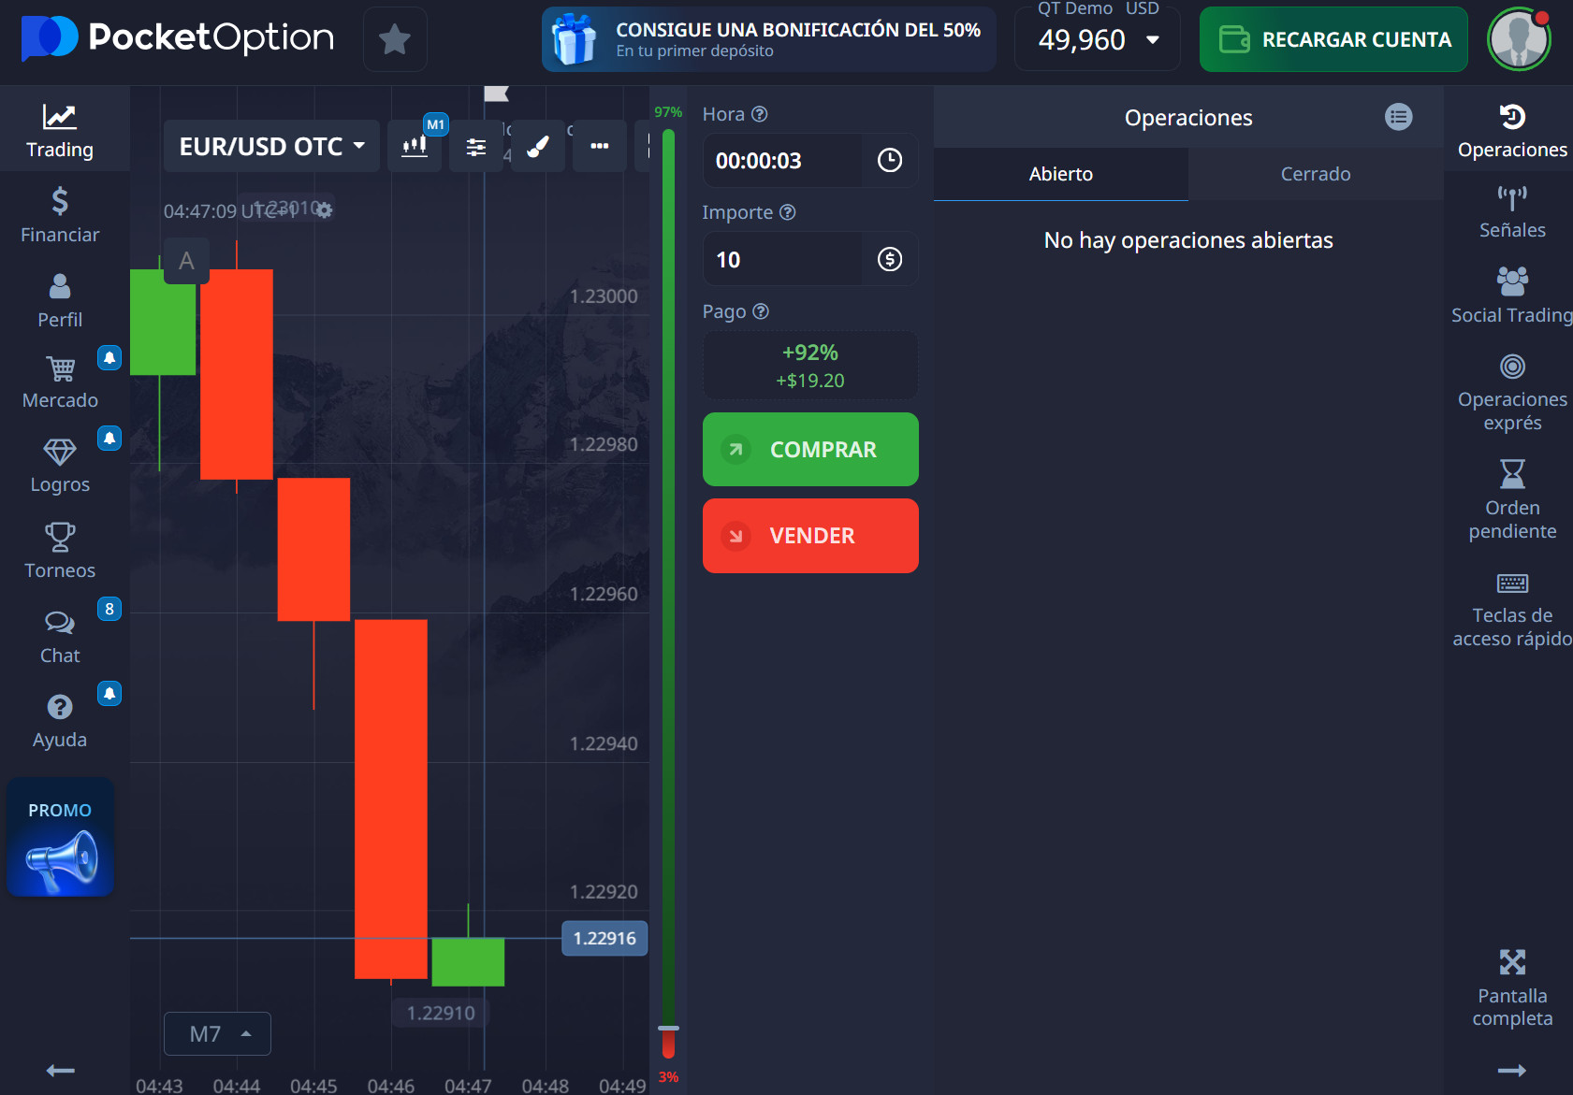This screenshot has height=1095, width=1573.
Task: Open the 50% bonus promotion banner
Action: [768, 39]
